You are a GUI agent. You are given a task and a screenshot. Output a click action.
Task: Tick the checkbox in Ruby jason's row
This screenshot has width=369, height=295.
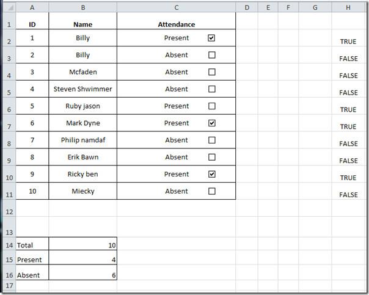coord(212,106)
